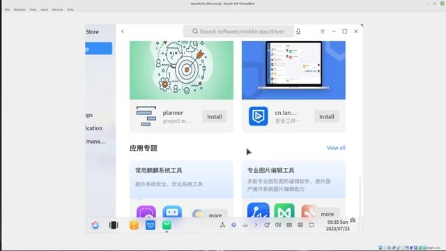The height and width of the screenshot is (251, 446).
Task: Open VirtualBox View menu
Action: (x=33, y=10)
